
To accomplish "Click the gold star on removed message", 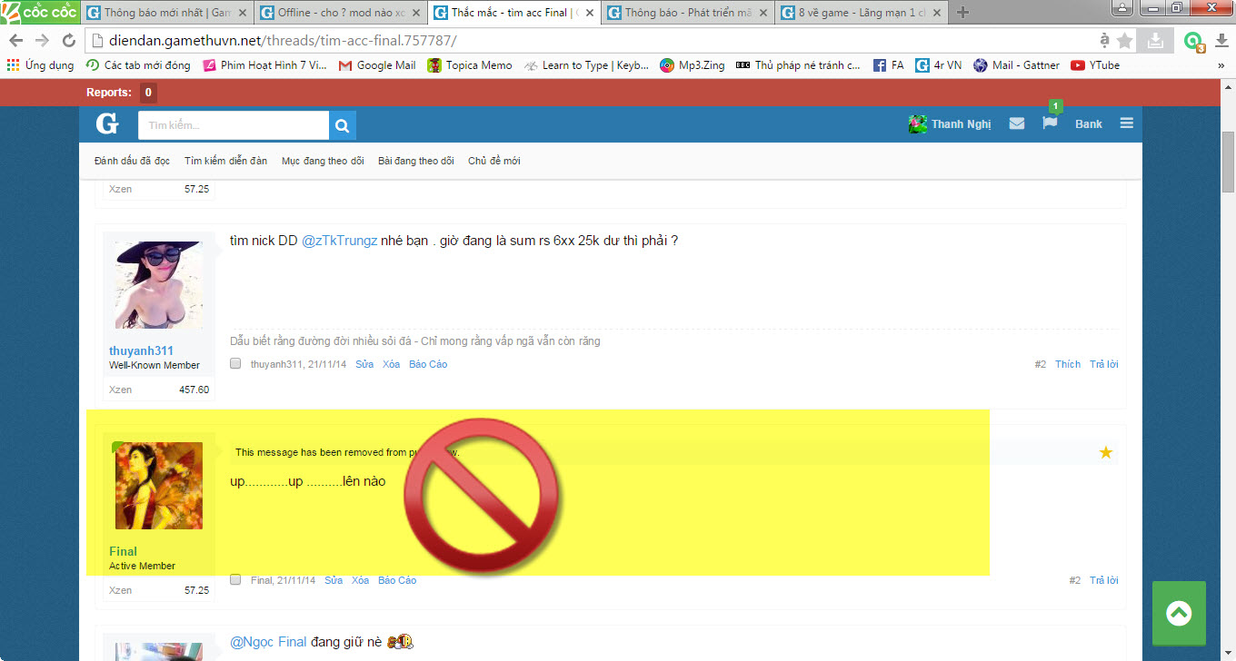I will tap(1106, 452).
